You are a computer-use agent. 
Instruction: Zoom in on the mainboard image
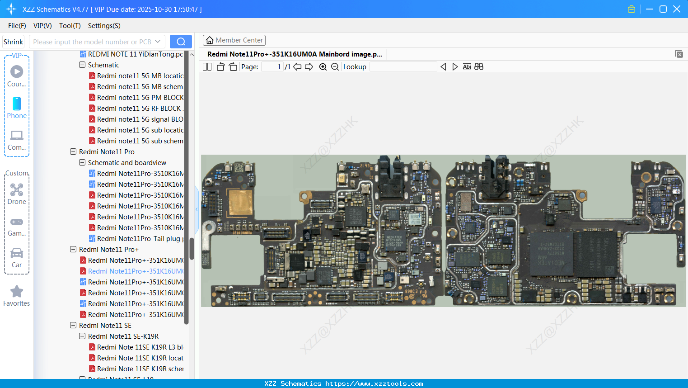(323, 66)
